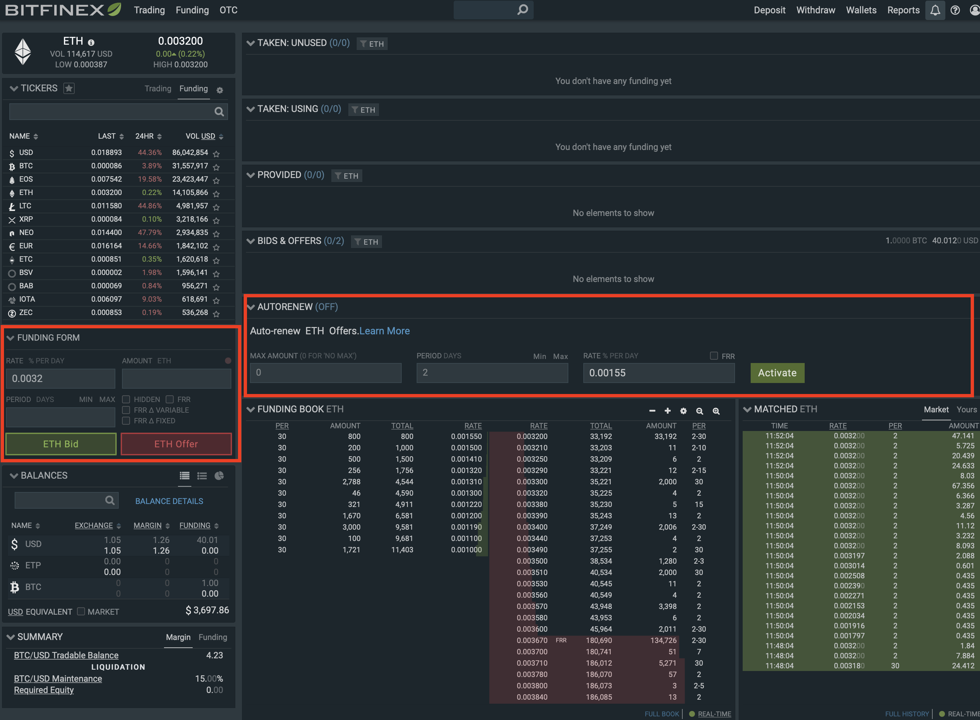Click the Tickers search magnifier icon
The width and height of the screenshot is (980, 720).
tap(219, 112)
